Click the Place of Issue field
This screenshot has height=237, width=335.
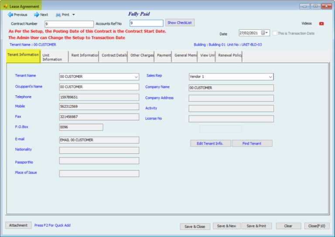[x=99, y=173]
